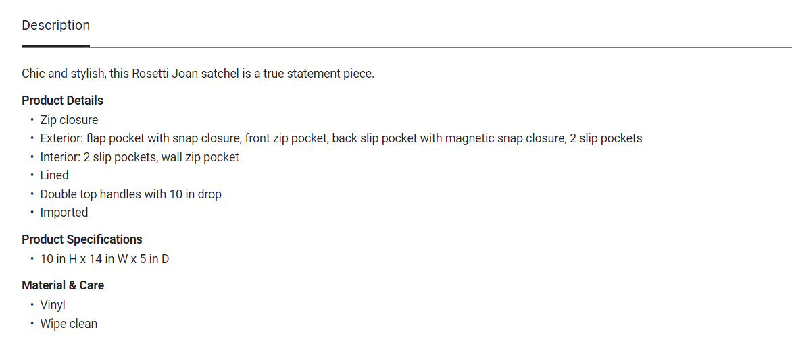Select the Imported bullet item

coord(64,213)
